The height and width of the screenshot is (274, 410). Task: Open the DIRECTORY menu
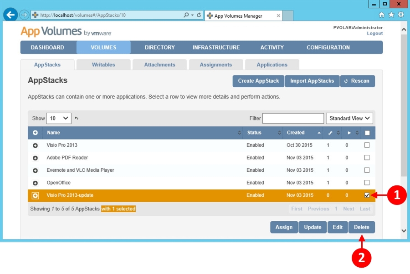(160, 47)
